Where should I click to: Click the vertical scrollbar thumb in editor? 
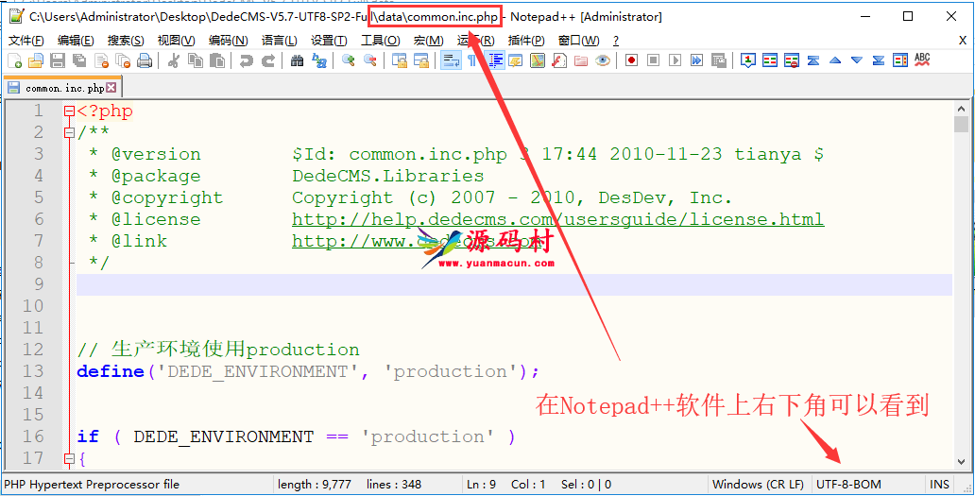coord(961,124)
